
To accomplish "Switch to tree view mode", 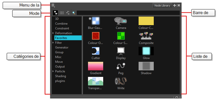I will click(x=68, y=13).
